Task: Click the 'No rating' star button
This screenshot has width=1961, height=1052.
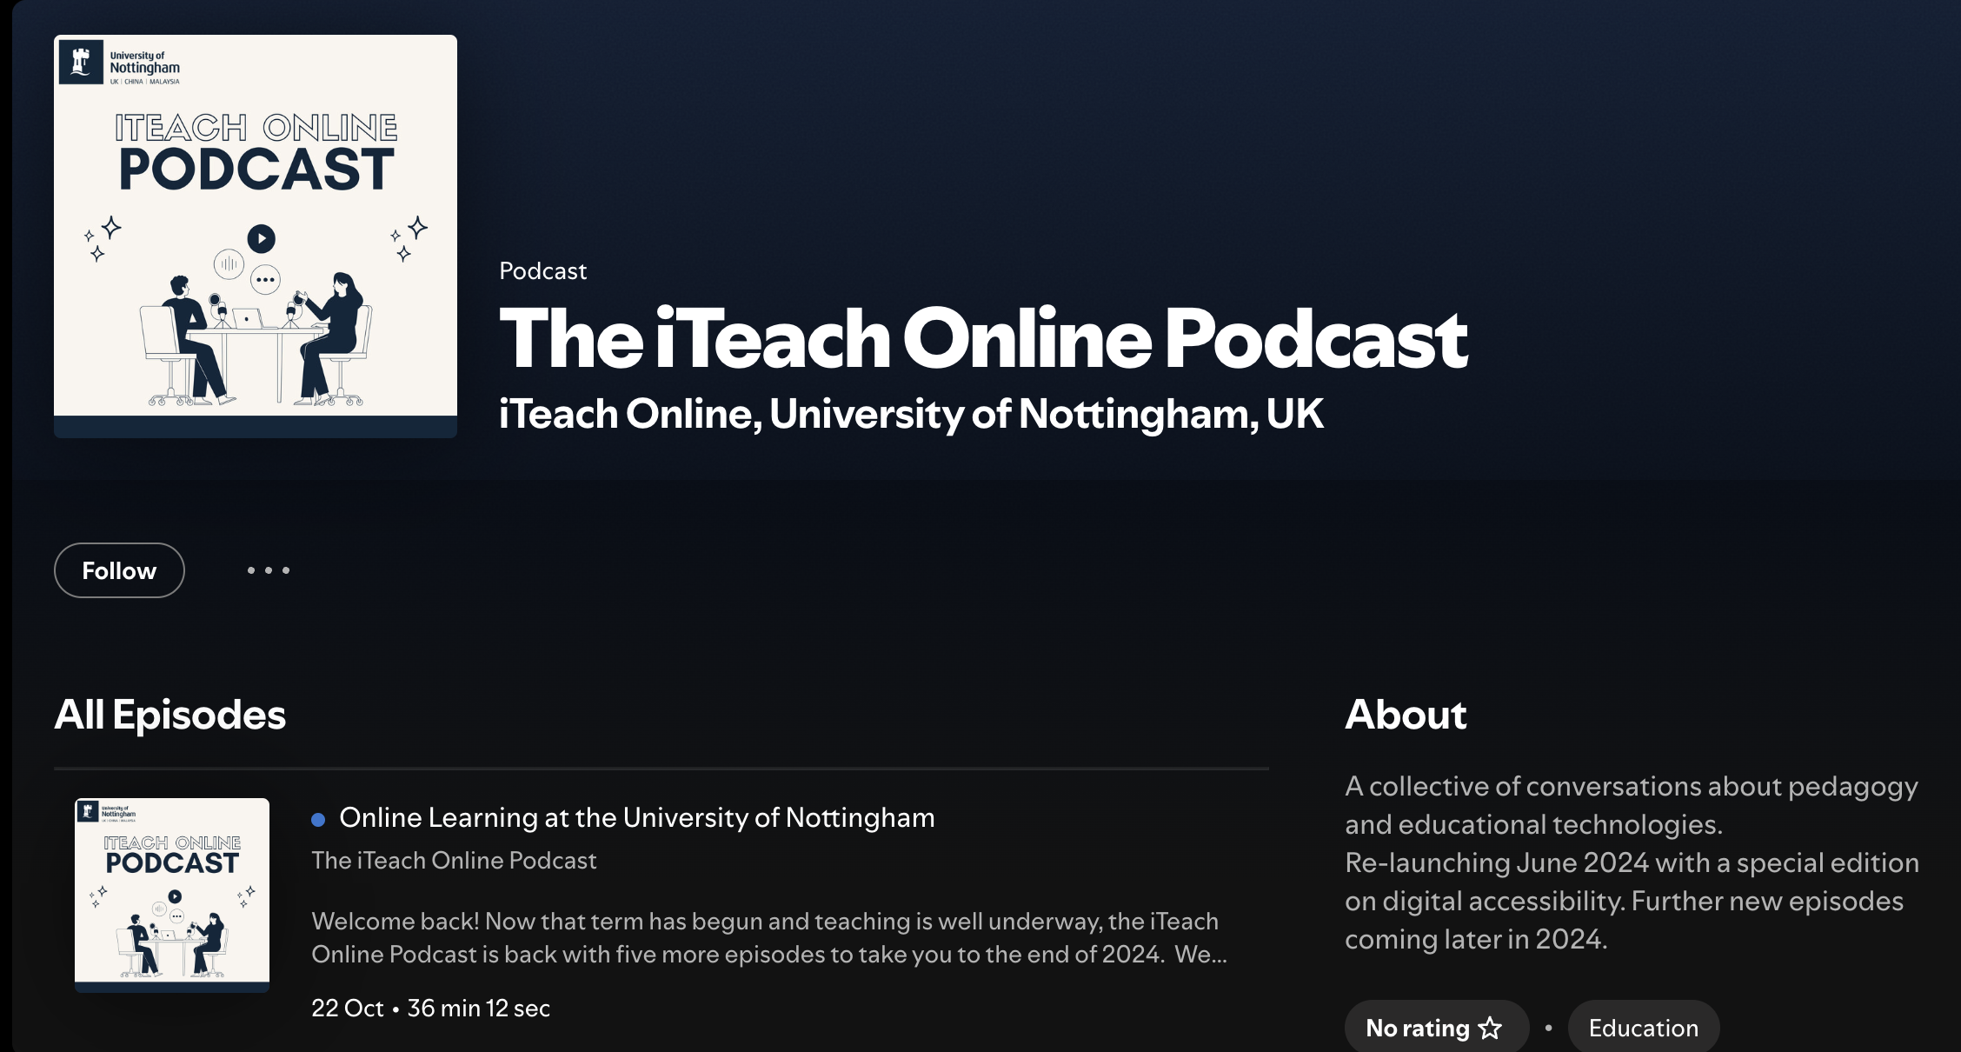Action: (x=1436, y=1027)
